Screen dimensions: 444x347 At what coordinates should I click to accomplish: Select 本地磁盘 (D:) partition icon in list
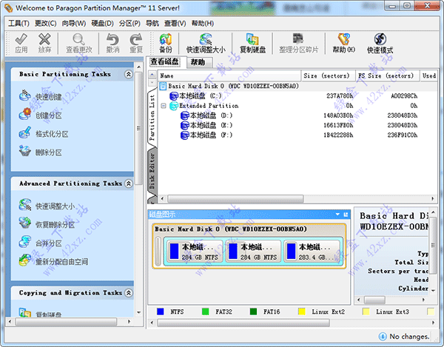point(184,115)
